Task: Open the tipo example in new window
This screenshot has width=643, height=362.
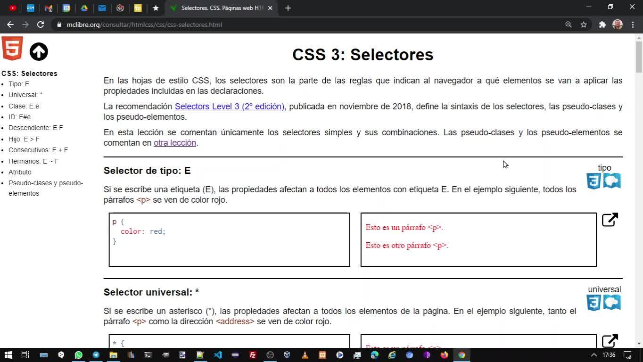Action: (610, 220)
